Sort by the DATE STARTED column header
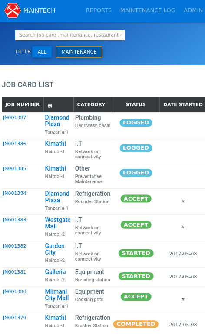The image size is (205, 335). pyautogui.click(x=183, y=104)
